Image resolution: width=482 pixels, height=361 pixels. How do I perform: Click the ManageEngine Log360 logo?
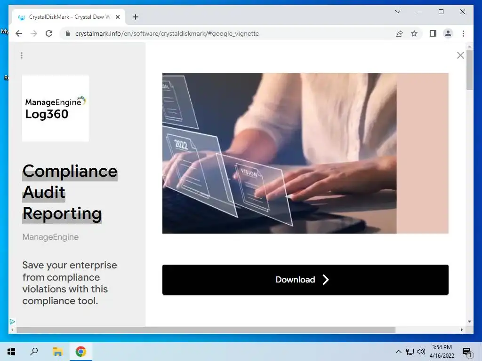pyautogui.click(x=56, y=109)
